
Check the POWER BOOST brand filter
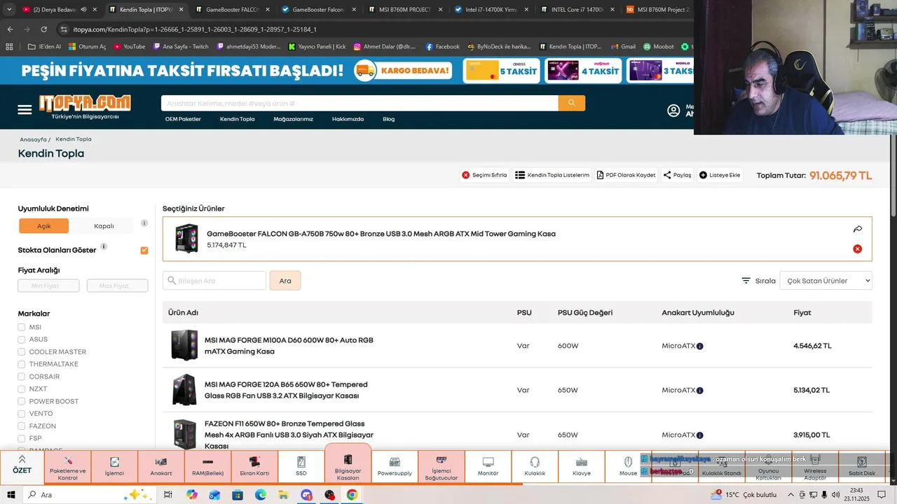(22, 402)
